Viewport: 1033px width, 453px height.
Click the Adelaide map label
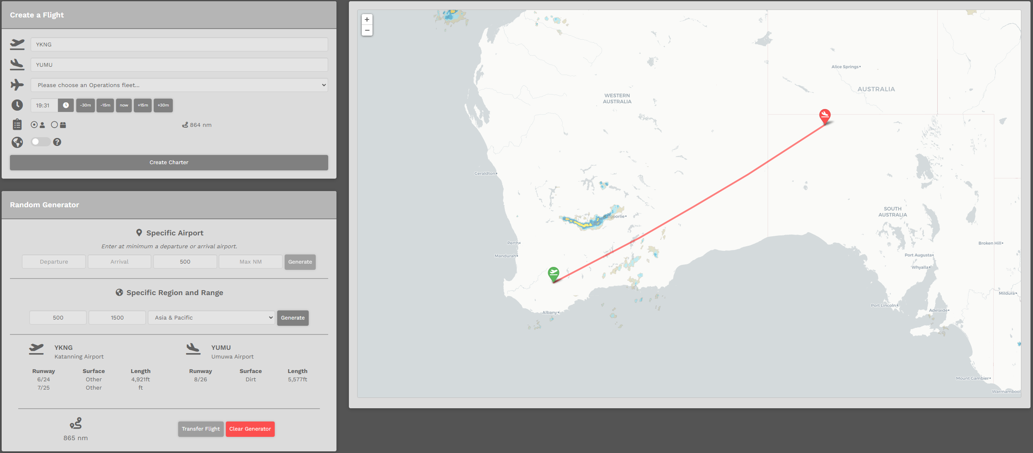click(x=939, y=310)
